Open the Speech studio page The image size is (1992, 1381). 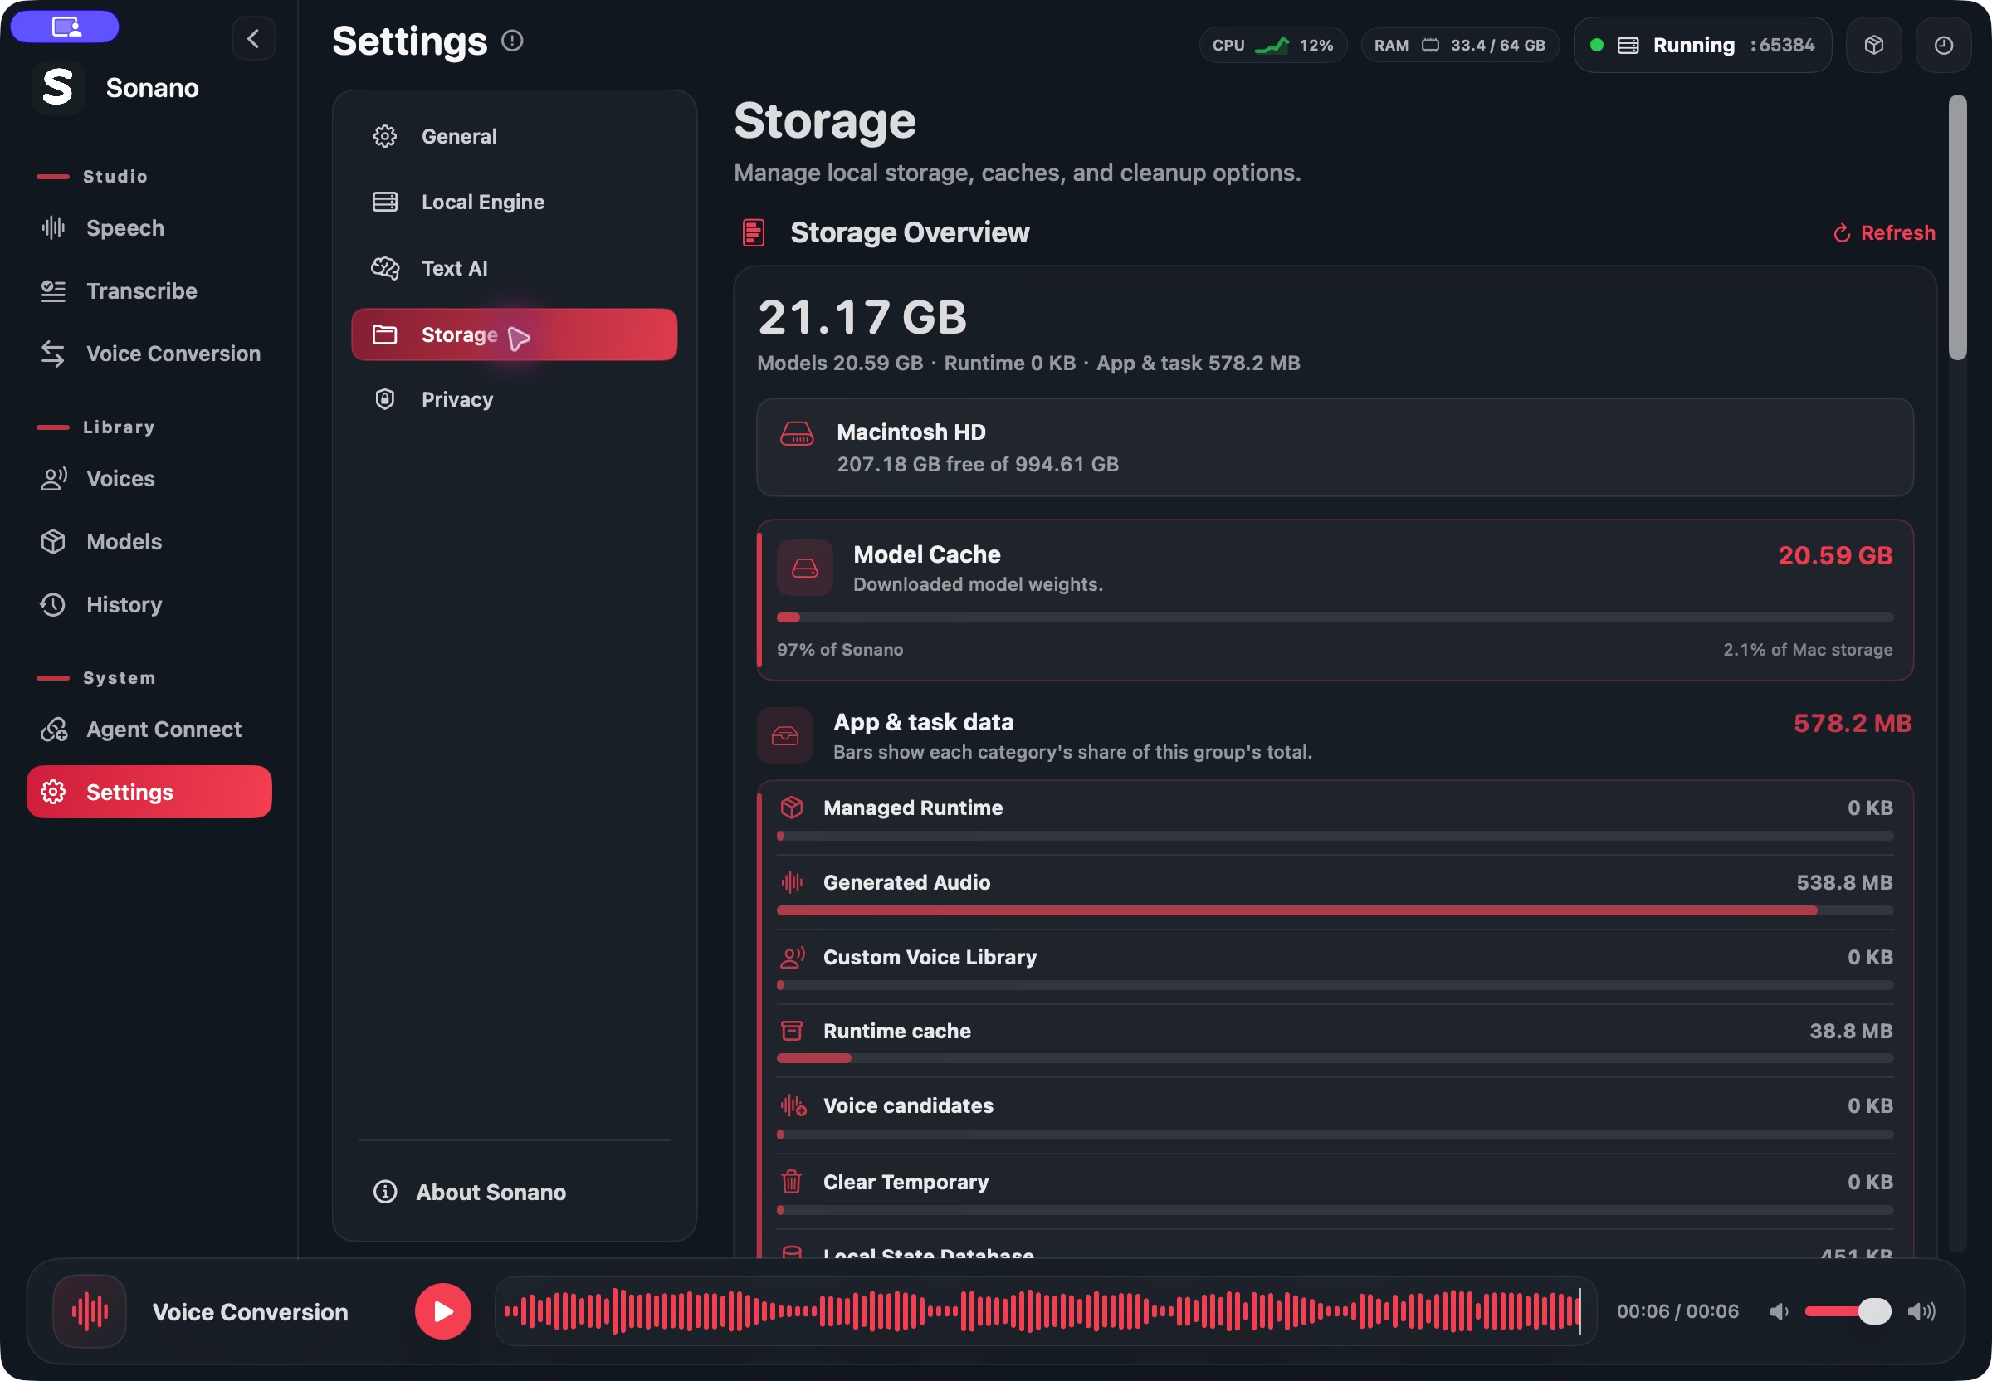(149, 227)
